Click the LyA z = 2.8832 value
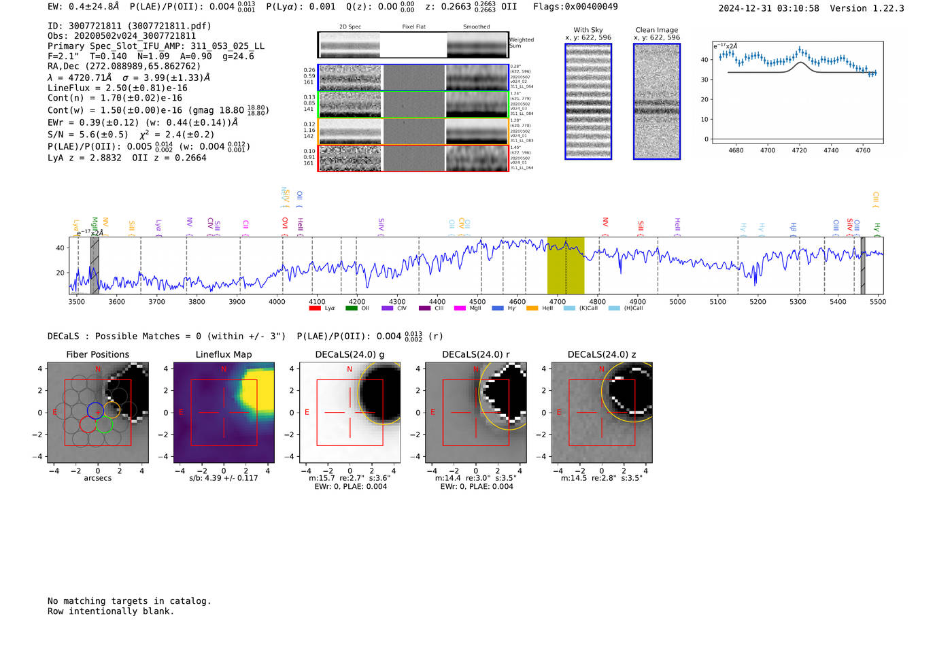The width and height of the screenshot is (952, 648). [x=84, y=158]
